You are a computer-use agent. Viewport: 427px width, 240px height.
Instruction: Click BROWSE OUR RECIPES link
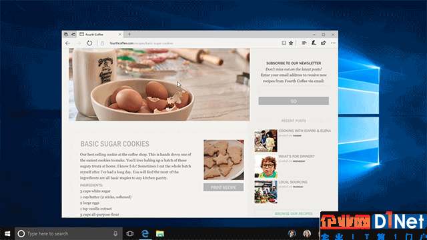click(294, 213)
